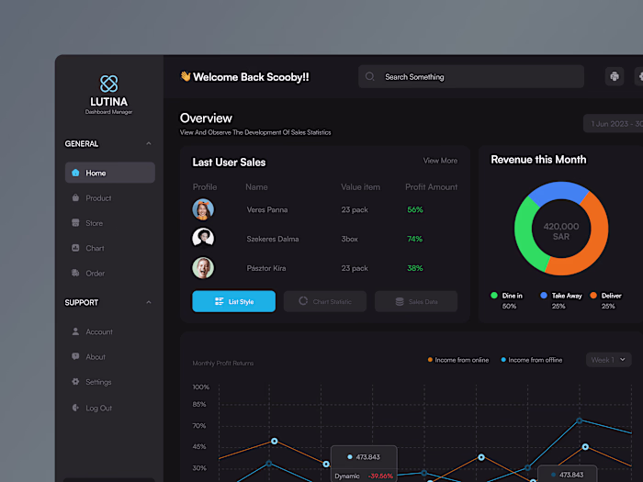Click the Order truck icon
This screenshot has width=643, height=482.
point(75,273)
